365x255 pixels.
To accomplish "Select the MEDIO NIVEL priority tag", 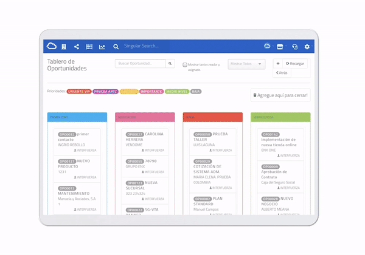I will [177, 92].
